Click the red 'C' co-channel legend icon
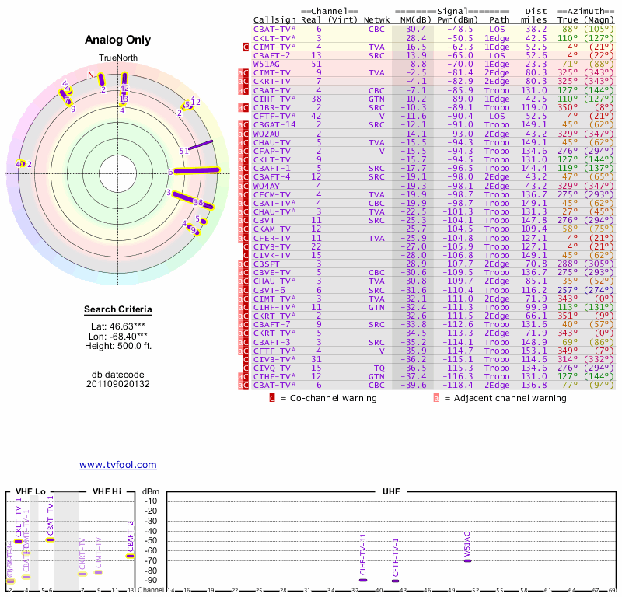Viewport: 622px width, 597px height. (x=272, y=398)
